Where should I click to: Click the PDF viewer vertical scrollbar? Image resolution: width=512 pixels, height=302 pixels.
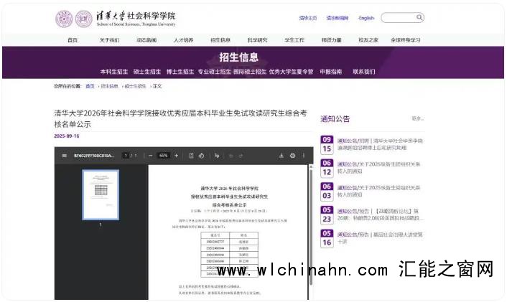(310, 228)
